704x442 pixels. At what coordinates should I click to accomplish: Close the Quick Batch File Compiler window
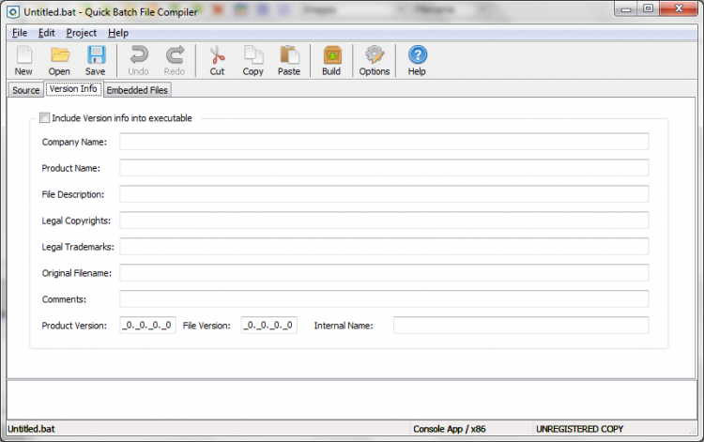pyautogui.click(x=679, y=9)
